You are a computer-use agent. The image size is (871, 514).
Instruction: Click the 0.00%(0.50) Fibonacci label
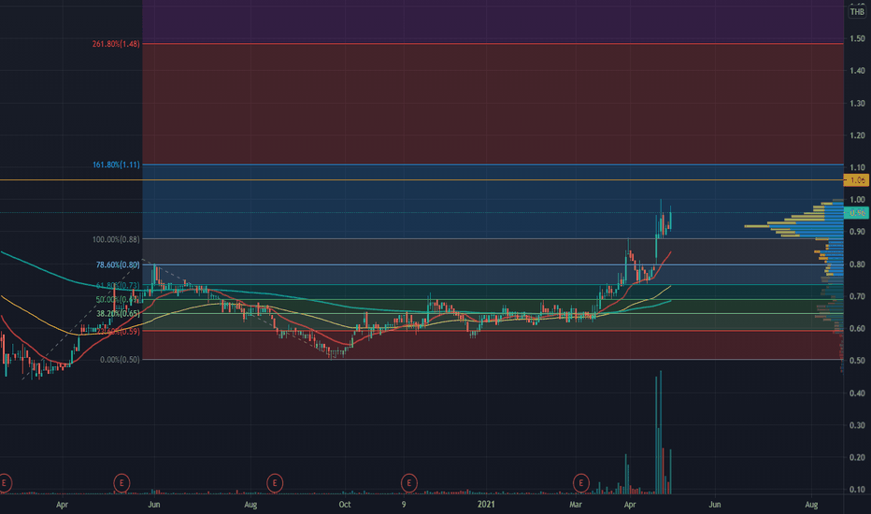[120, 360]
